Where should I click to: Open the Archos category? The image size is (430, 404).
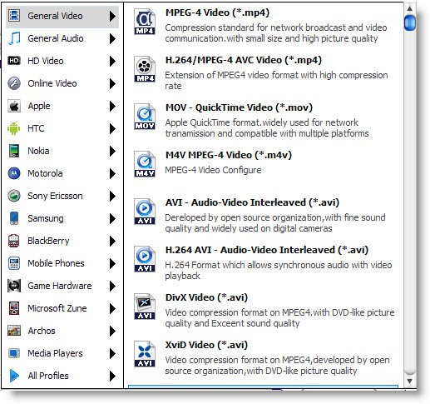(x=62, y=331)
